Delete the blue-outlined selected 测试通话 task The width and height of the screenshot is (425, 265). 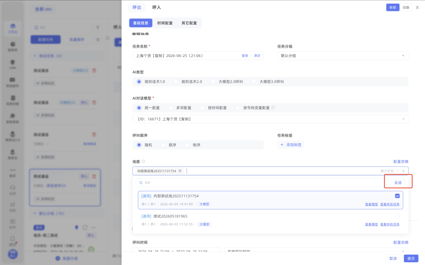coord(94,176)
